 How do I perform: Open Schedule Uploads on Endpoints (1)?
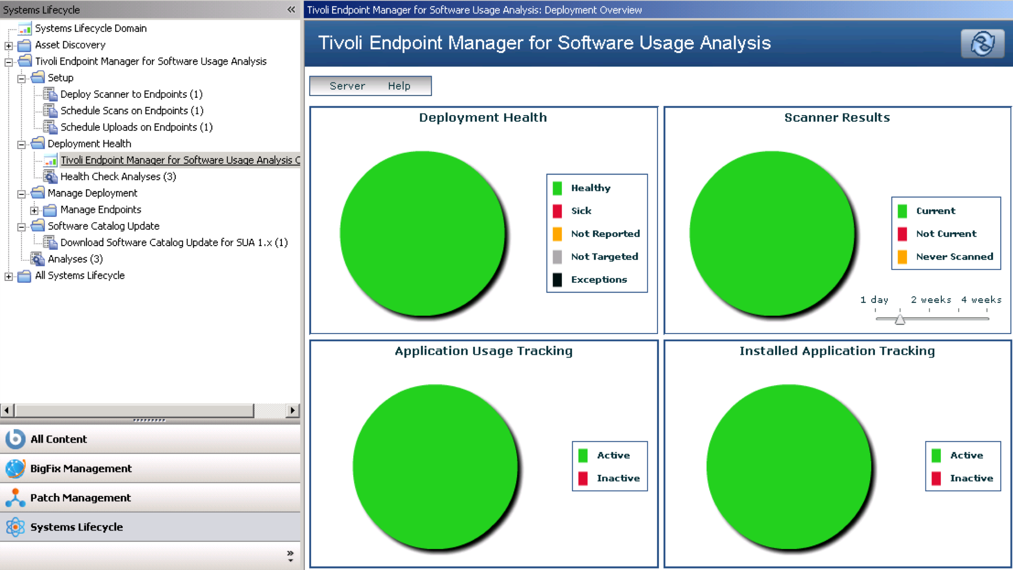pyautogui.click(x=136, y=127)
